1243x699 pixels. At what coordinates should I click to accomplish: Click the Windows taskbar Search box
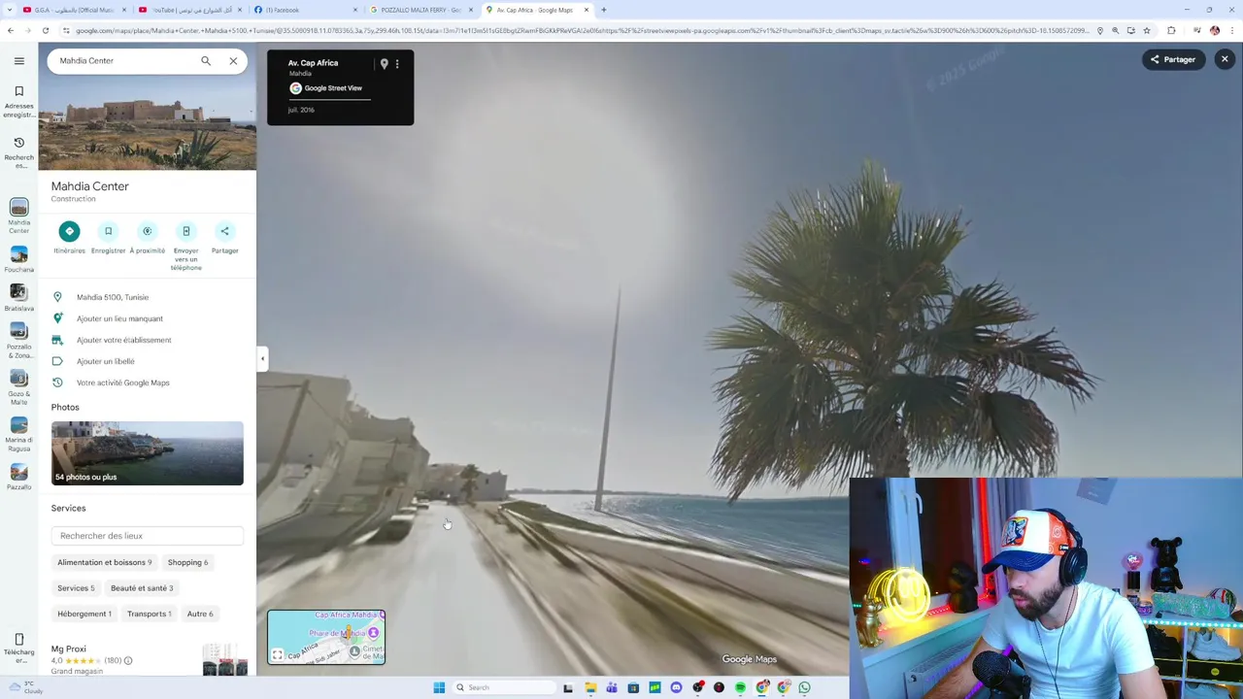tap(504, 687)
